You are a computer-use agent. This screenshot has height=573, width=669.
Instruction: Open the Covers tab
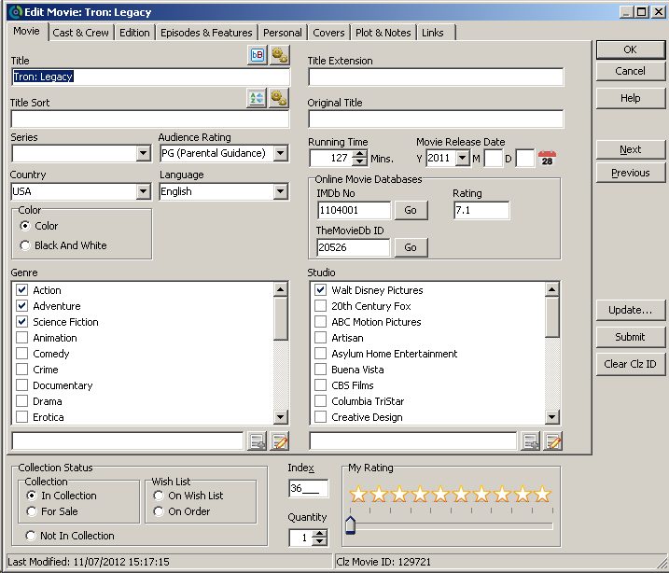[328, 33]
